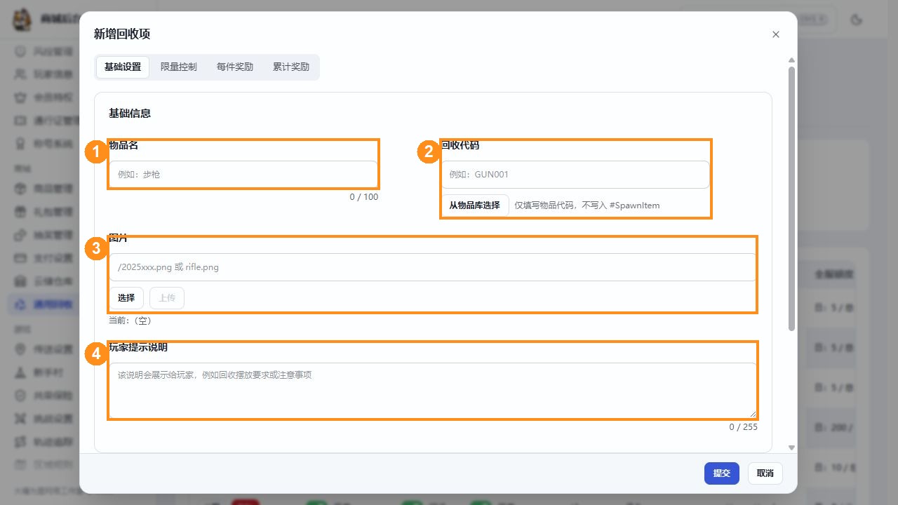Viewport: 898px width, 505px height.
Task: Click the 基础信息 section heading
Action: pyautogui.click(x=130, y=113)
